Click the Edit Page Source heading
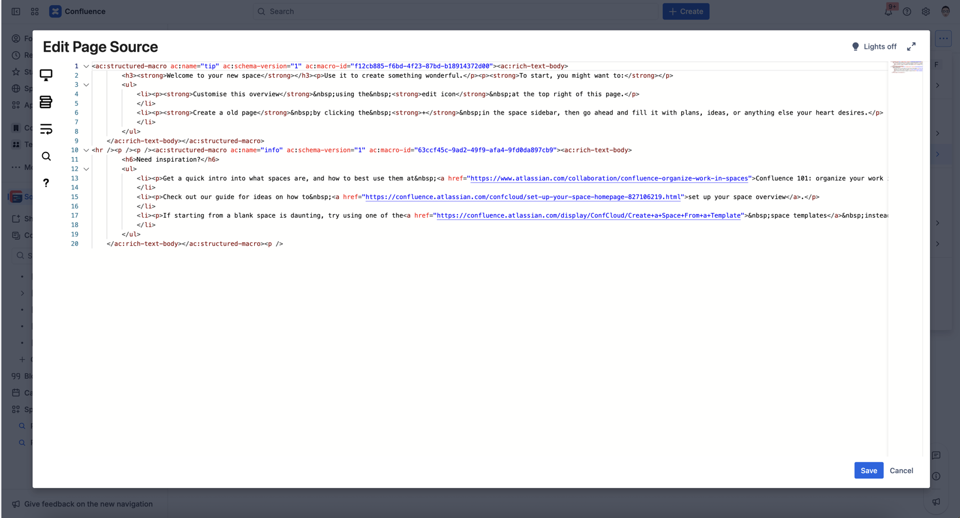The height and width of the screenshot is (518, 960). tap(100, 47)
